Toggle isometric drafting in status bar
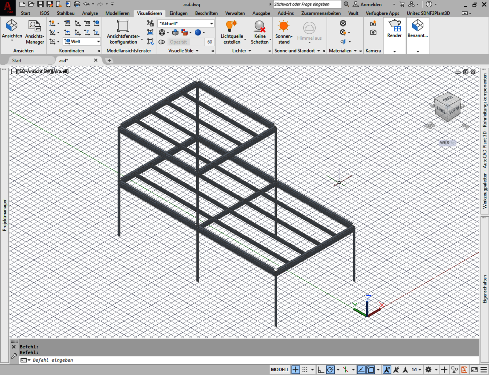489x375 pixels. pos(346,370)
